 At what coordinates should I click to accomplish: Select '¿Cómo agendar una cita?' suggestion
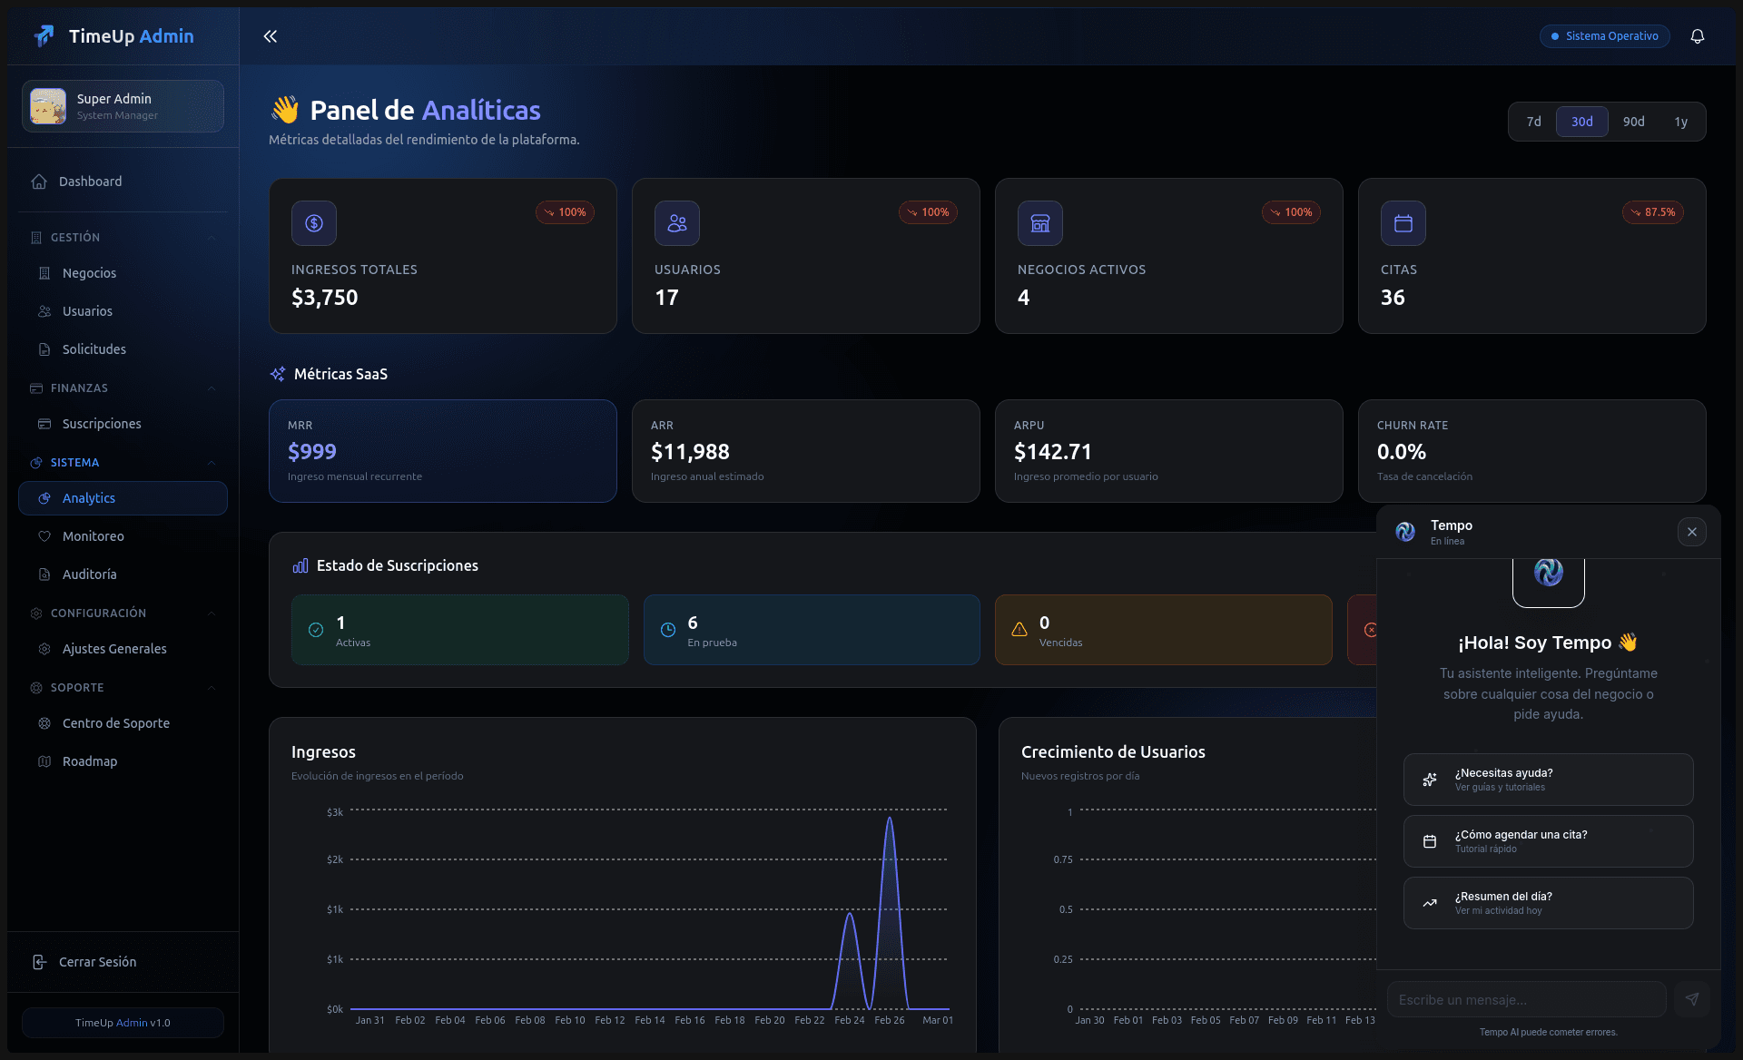(1548, 841)
